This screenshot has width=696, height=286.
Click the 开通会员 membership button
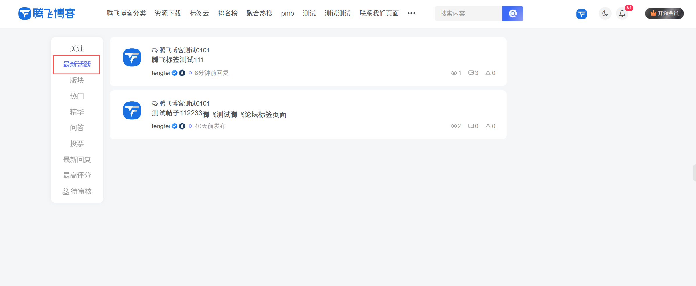(x=664, y=13)
